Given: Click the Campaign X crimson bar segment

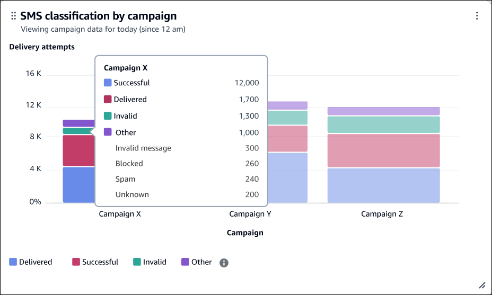Looking at the screenshot, I should (x=78, y=150).
